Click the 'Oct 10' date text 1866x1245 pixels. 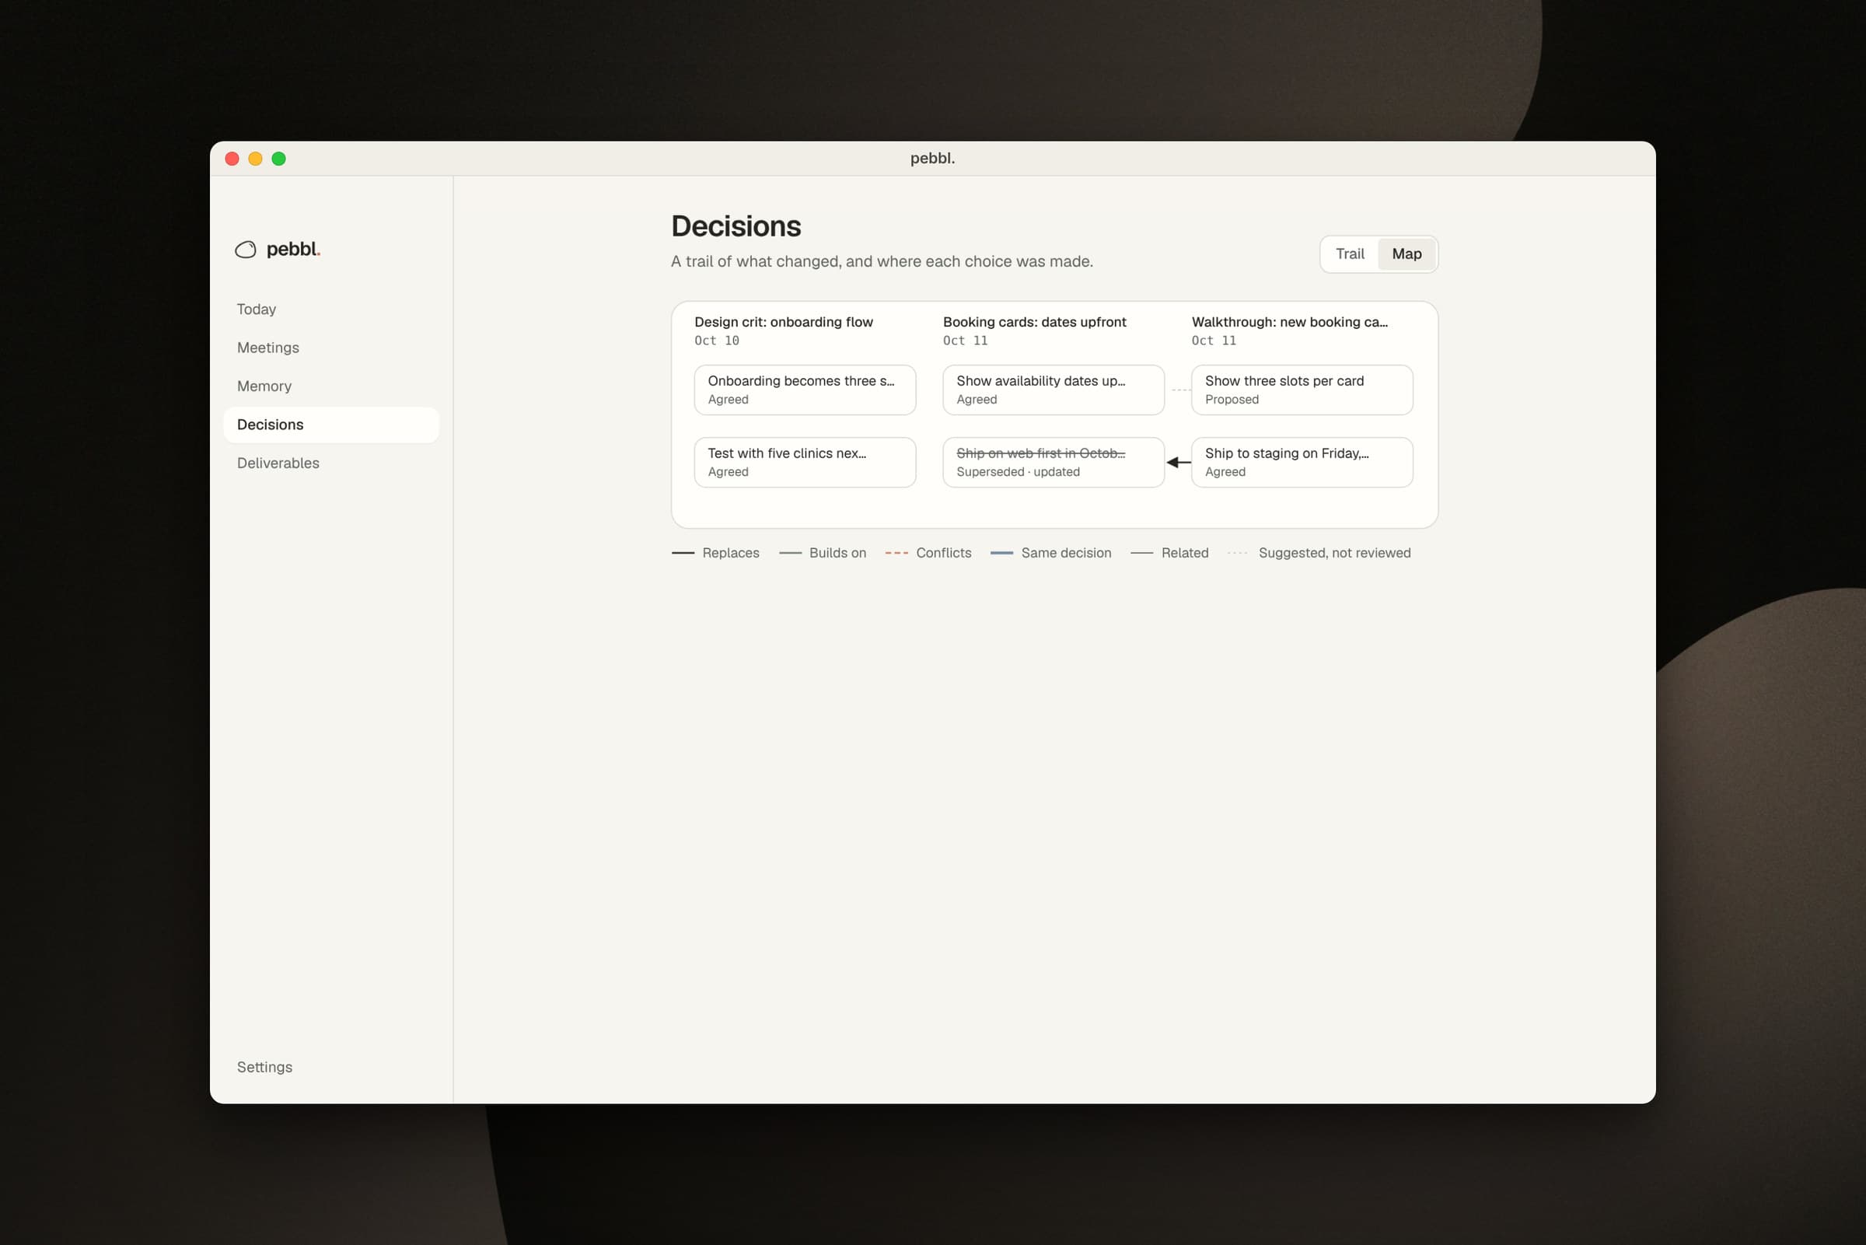(x=717, y=341)
